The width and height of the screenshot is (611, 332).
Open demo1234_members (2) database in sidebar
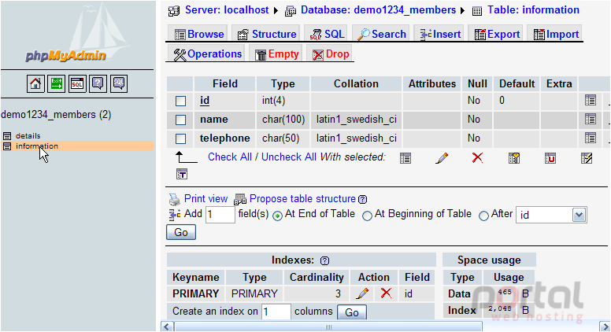pyautogui.click(x=56, y=115)
